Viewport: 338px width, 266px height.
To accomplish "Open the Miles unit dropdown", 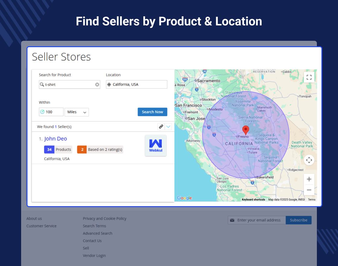I will (77, 112).
